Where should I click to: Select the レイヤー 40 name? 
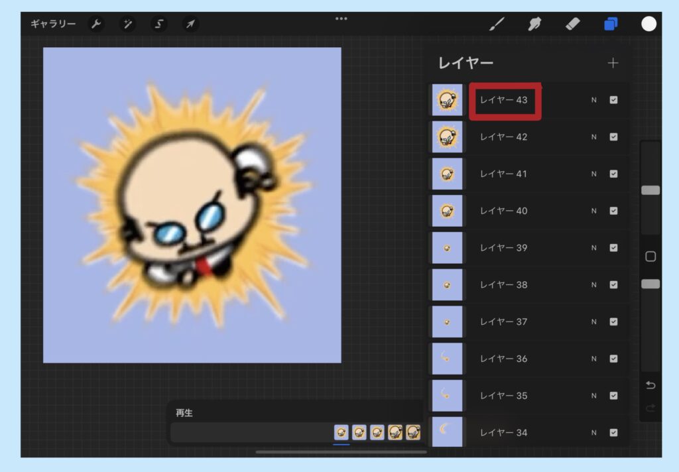[504, 211]
